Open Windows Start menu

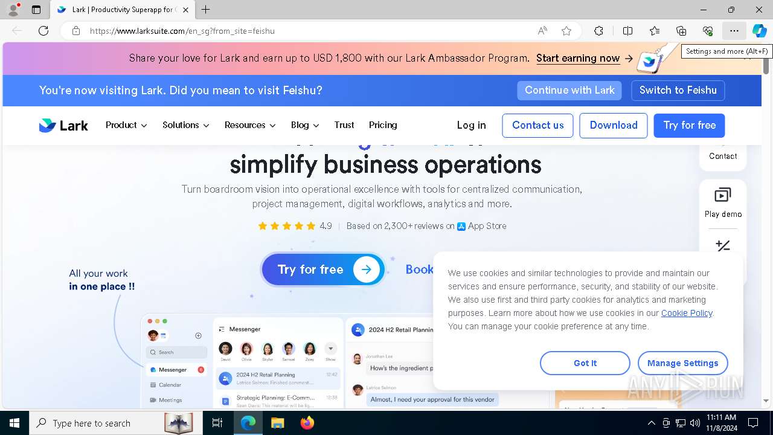point(14,423)
